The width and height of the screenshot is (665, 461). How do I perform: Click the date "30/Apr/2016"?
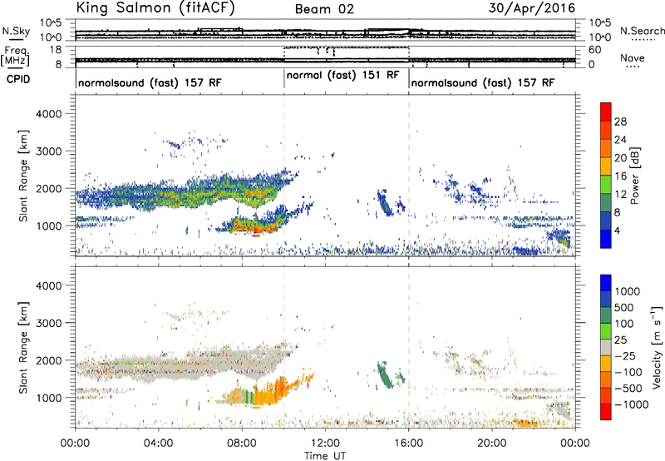(x=532, y=8)
